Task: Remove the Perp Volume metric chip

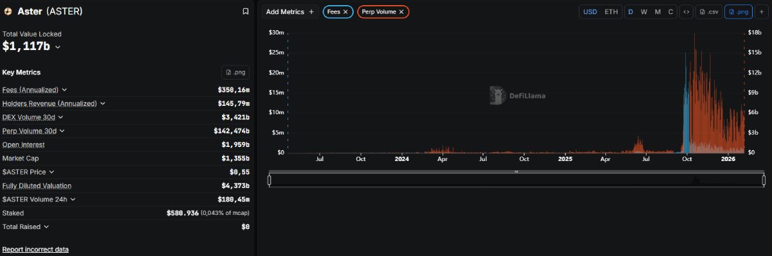Action: pos(401,12)
